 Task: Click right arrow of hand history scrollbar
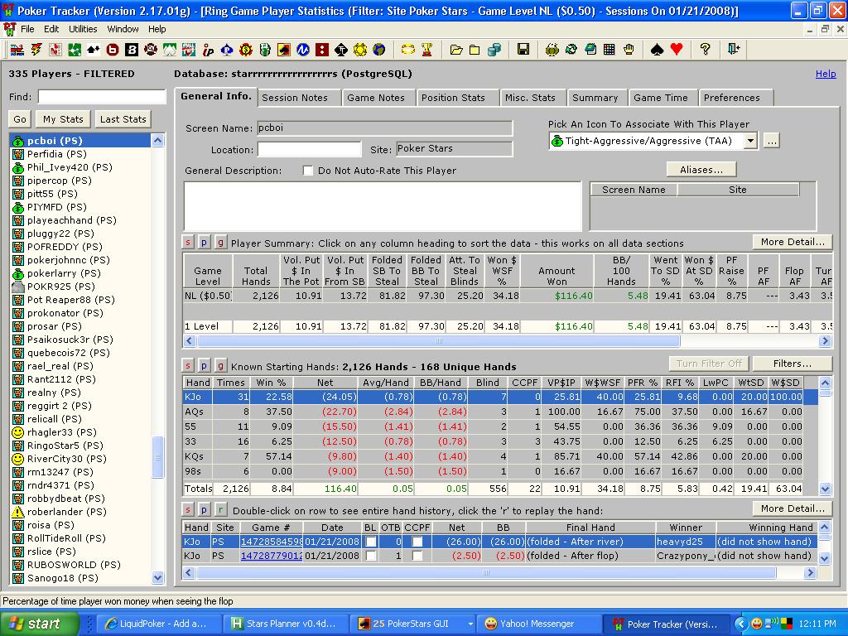click(810, 572)
